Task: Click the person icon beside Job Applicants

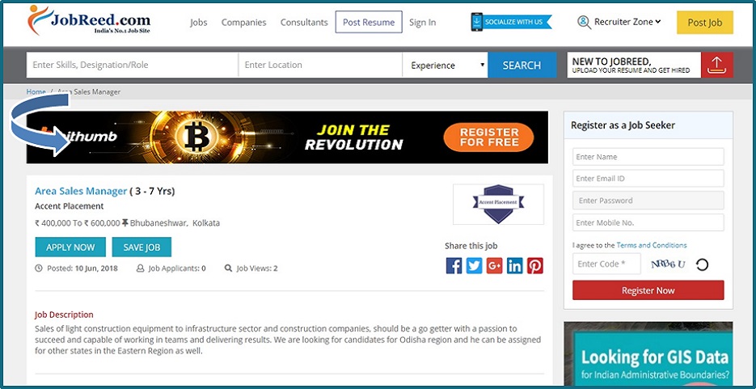Action: [x=141, y=268]
